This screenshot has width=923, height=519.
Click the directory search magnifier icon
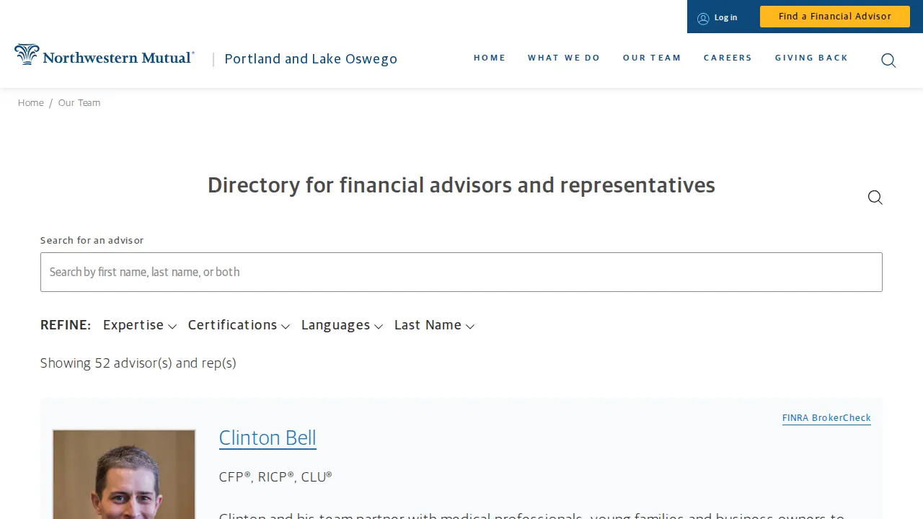coord(875,198)
